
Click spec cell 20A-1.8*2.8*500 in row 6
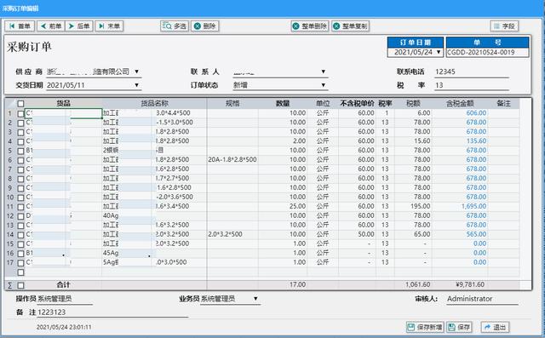[x=232, y=160]
